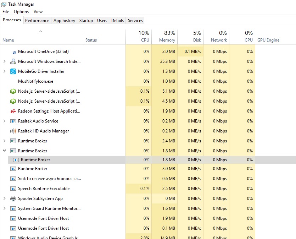This screenshot has width=296, height=239.
Task: Open the Options menu
Action: [x=21, y=12]
